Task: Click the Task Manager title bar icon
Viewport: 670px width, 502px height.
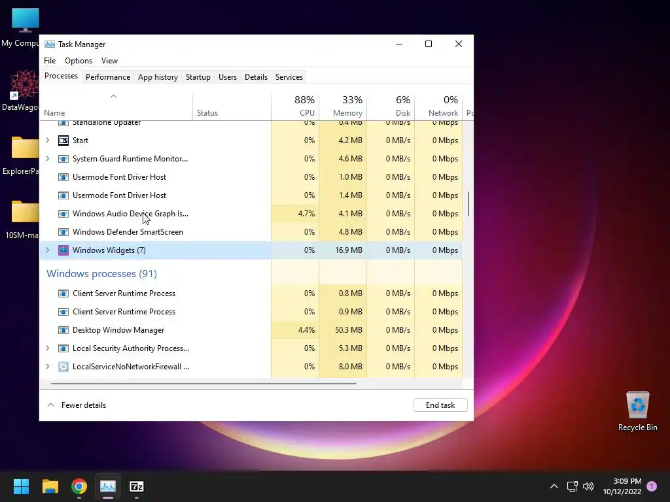Action: click(x=50, y=44)
